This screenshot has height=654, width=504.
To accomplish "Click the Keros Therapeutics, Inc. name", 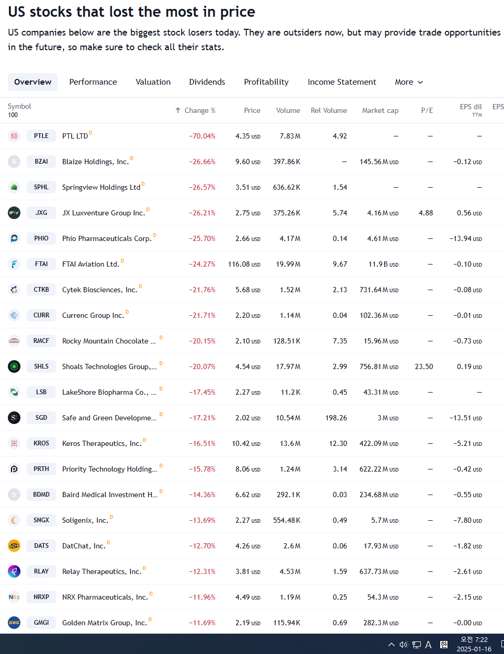I will tap(102, 444).
